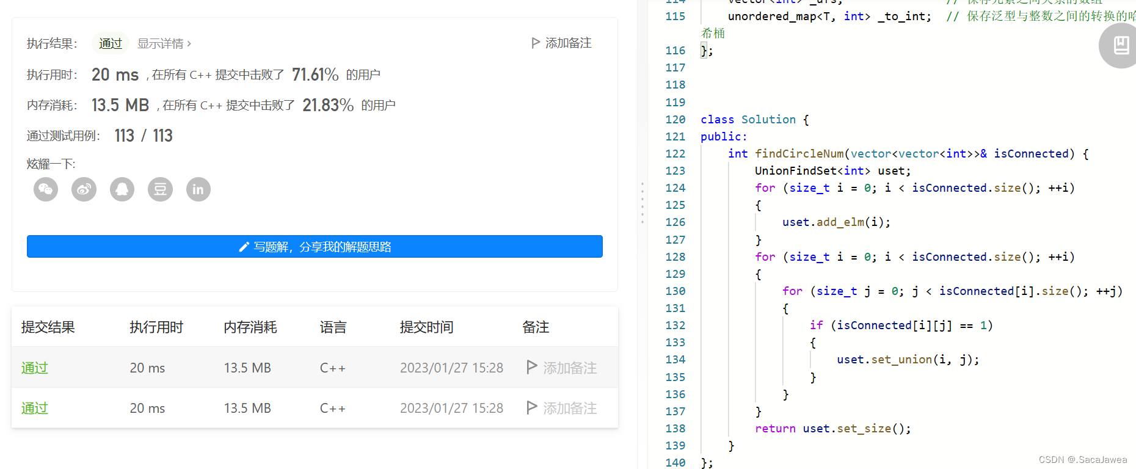
Task: Click 'return uset.set_size();' line
Action: click(x=833, y=428)
